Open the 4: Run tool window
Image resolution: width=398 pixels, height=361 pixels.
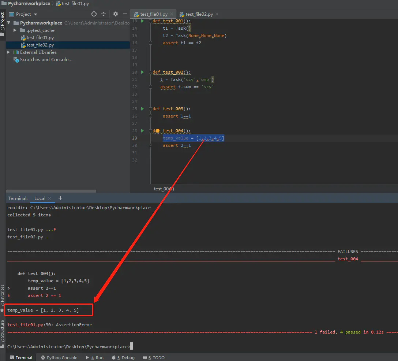click(95, 357)
